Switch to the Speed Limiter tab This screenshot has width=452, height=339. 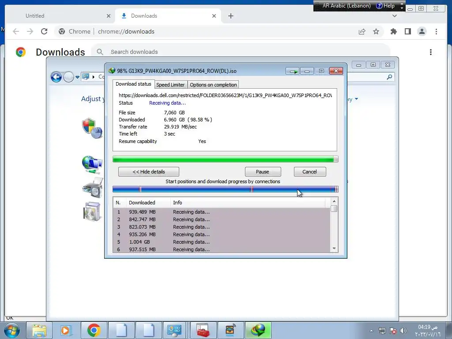coord(170,85)
